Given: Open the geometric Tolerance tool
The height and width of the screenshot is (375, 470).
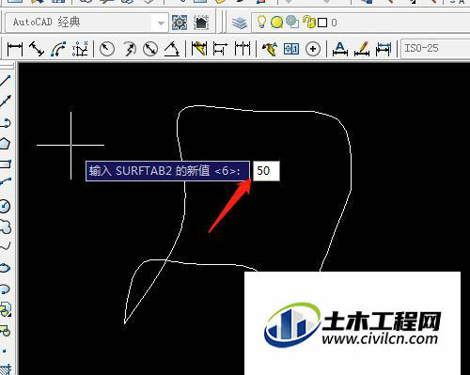Looking at the screenshot, I should [291, 49].
